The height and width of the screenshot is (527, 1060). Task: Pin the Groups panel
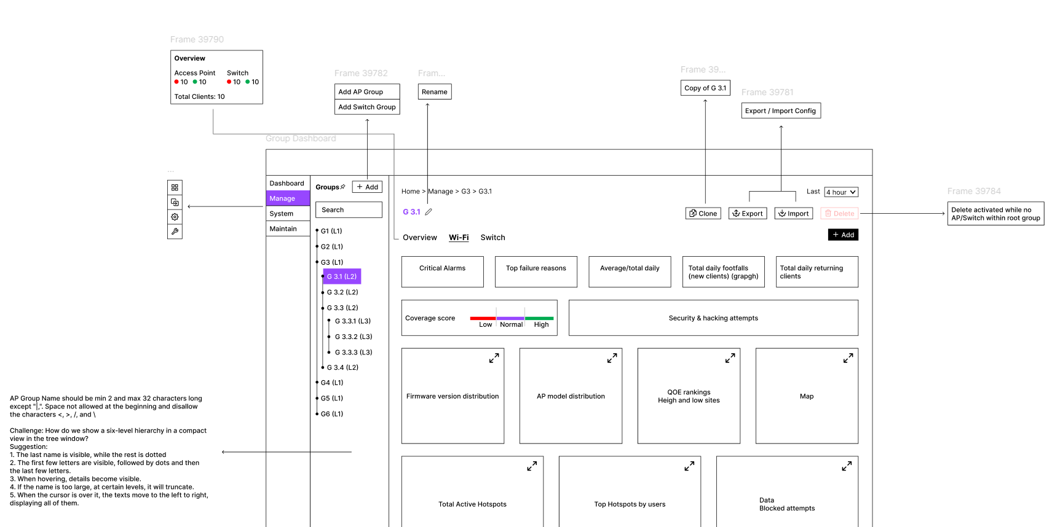[x=343, y=187]
